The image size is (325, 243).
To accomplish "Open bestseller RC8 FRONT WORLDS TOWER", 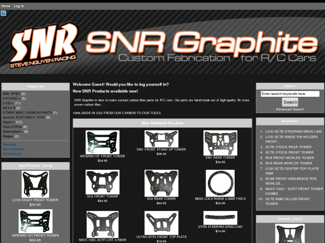I will 290,158.
